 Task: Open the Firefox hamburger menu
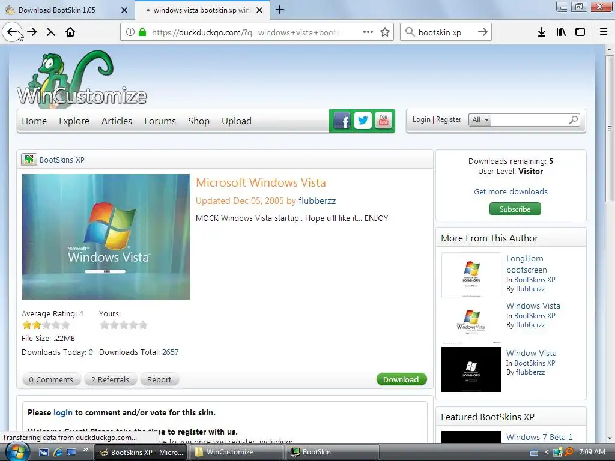click(x=604, y=32)
